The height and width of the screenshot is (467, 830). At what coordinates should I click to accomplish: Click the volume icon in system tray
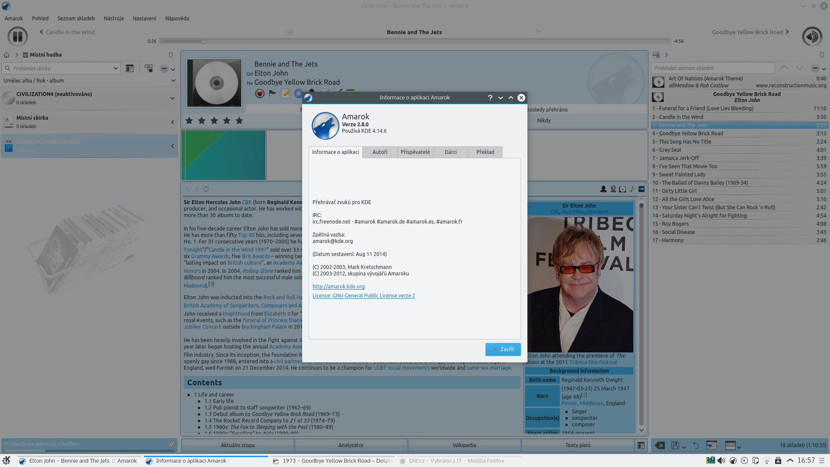tap(721, 461)
